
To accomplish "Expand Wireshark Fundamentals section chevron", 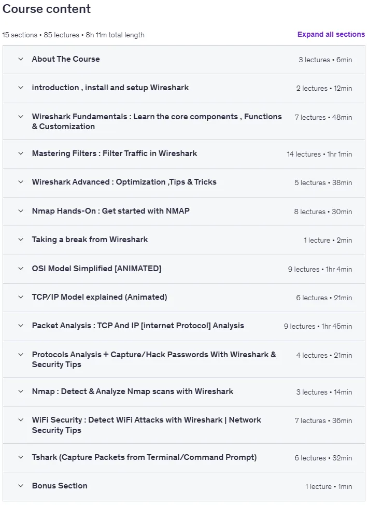I will (21, 116).
